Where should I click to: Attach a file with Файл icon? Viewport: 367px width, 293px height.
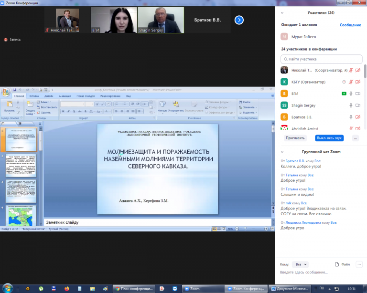tap(342, 264)
